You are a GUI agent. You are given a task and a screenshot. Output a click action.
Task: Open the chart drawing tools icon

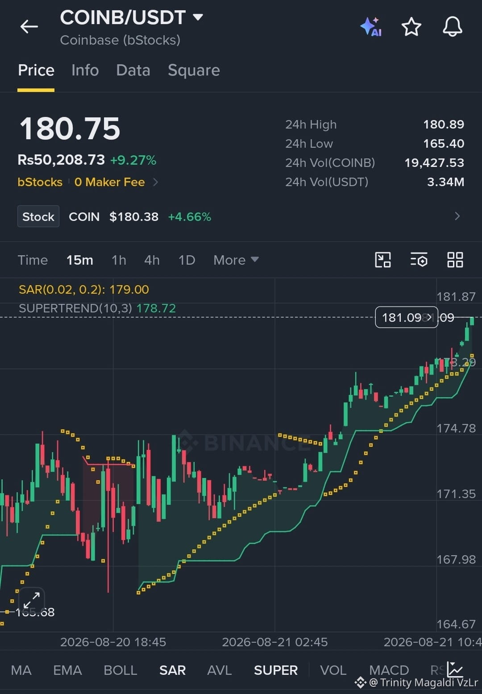click(383, 260)
